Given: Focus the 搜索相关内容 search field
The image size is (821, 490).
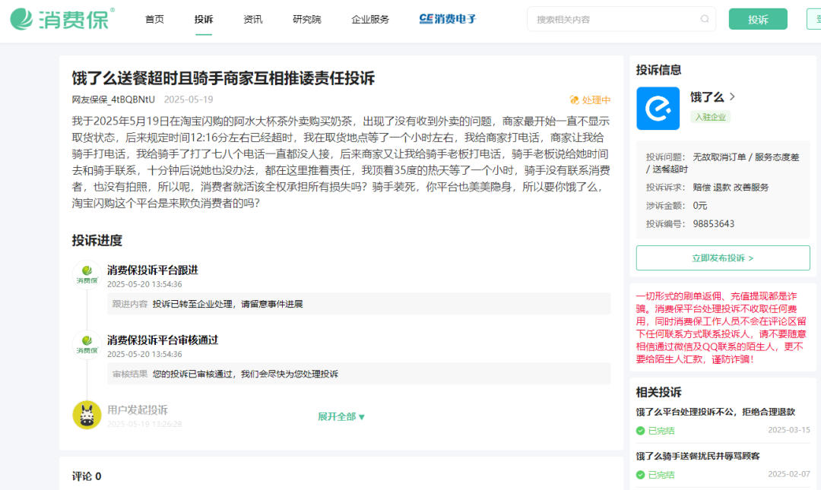Looking at the screenshot, I should click(x=621, y=19).
